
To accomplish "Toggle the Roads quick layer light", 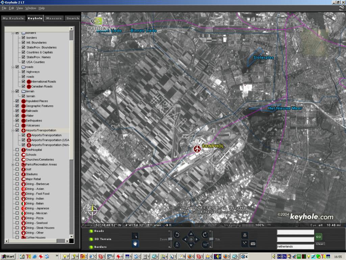I will click(91, 231).
